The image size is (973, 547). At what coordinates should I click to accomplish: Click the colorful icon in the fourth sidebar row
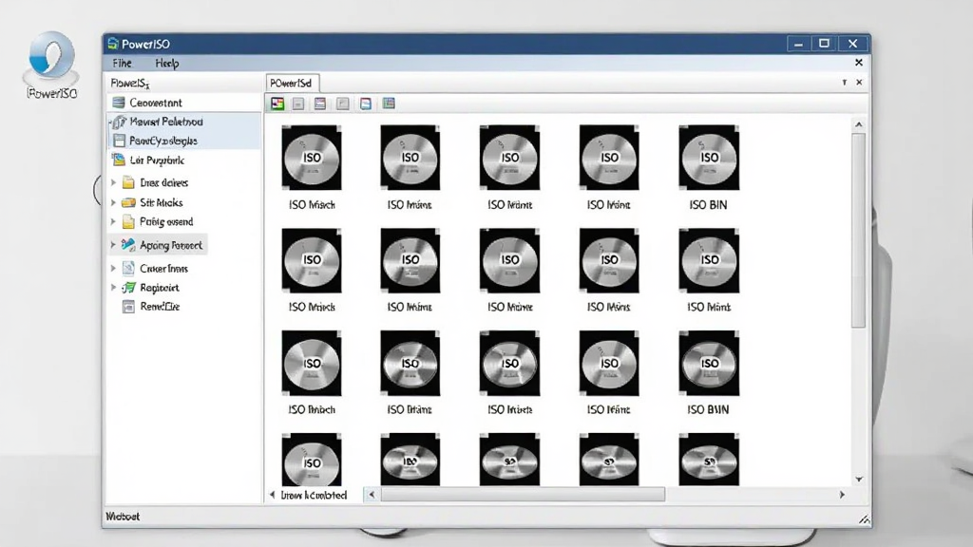click(119, 160)
